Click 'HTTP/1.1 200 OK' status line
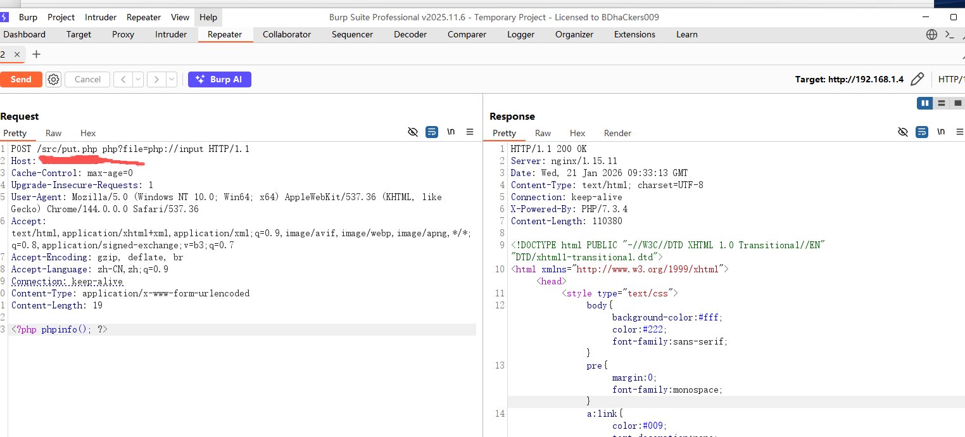Image resolution: width=965 pixels, height=437 pixels. click(x=549, y=149)
